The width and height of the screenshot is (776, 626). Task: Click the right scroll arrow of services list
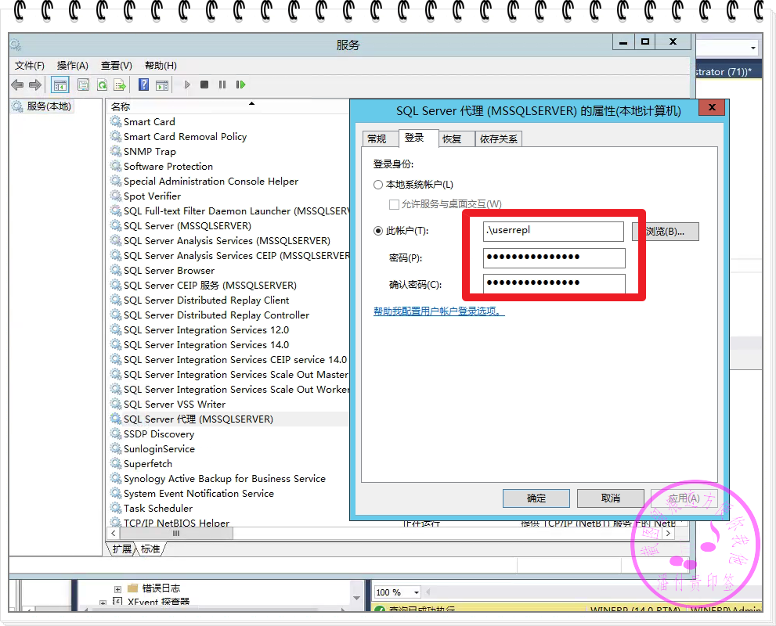click(669, 534)
